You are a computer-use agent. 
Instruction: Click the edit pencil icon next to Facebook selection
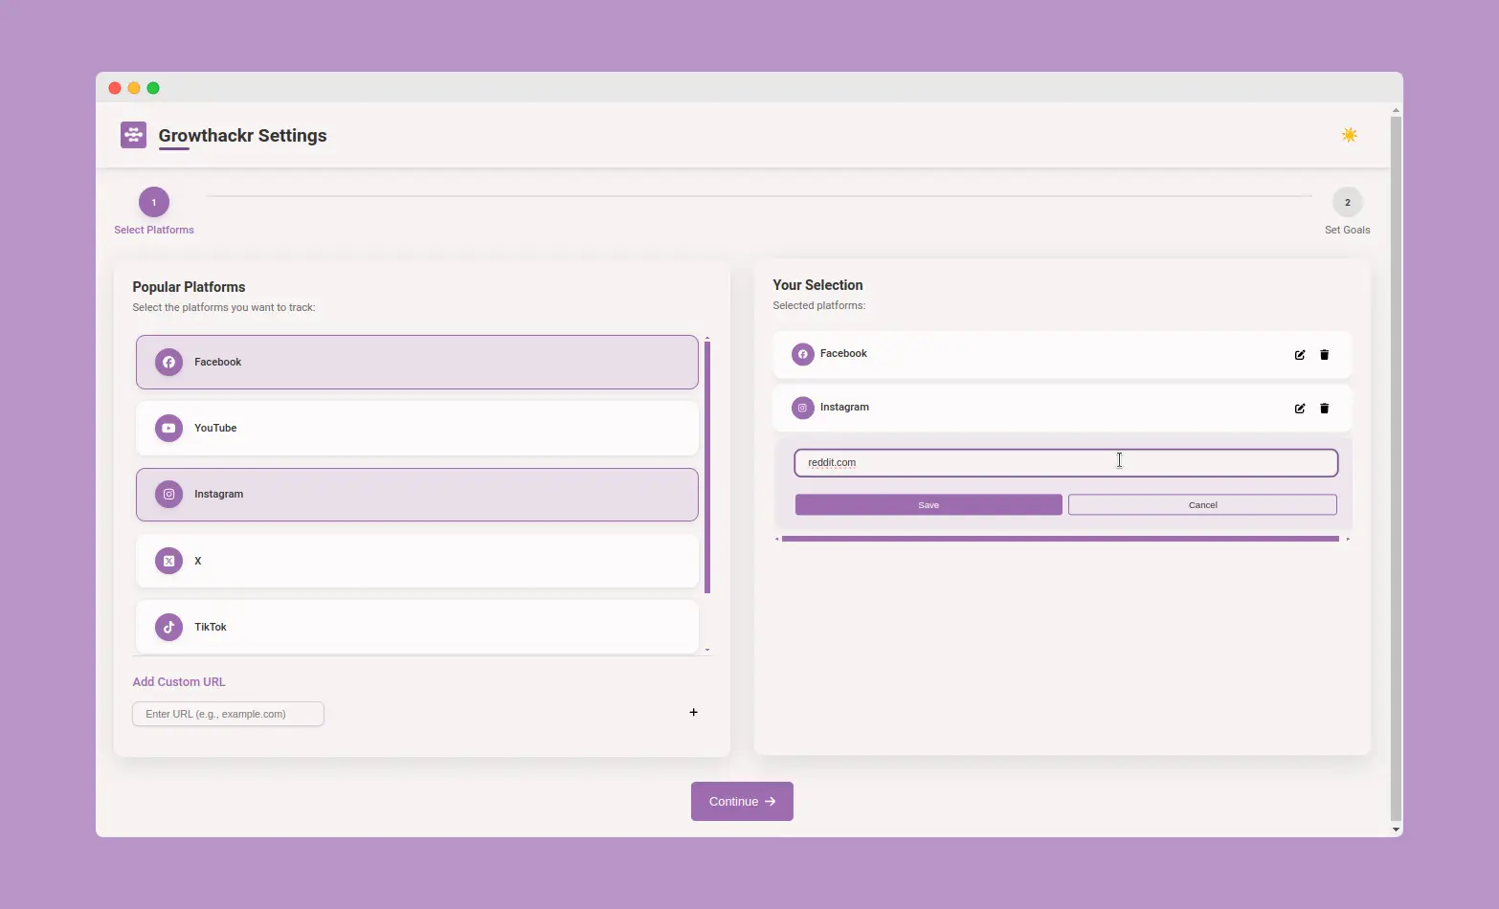pyautogui.click(x=1299, y=354)
